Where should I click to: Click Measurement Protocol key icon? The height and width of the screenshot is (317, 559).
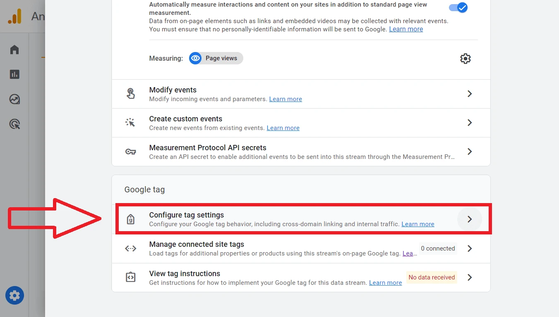[x=131, y=152]
